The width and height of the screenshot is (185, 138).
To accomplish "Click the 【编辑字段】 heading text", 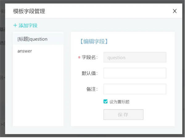I will click(x=94, y=41).
